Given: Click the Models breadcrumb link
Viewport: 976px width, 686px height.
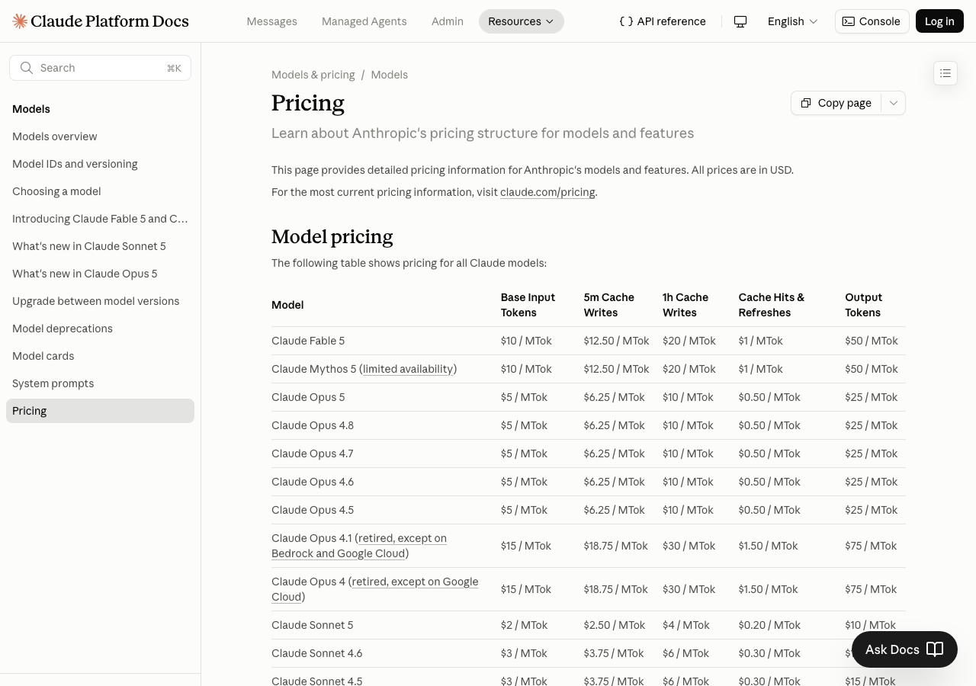Looking at the screenshot, I should pos(390,75).
